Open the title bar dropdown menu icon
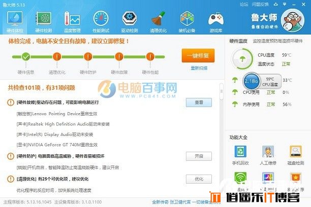 pyautogui.click(x=285, y=4)
